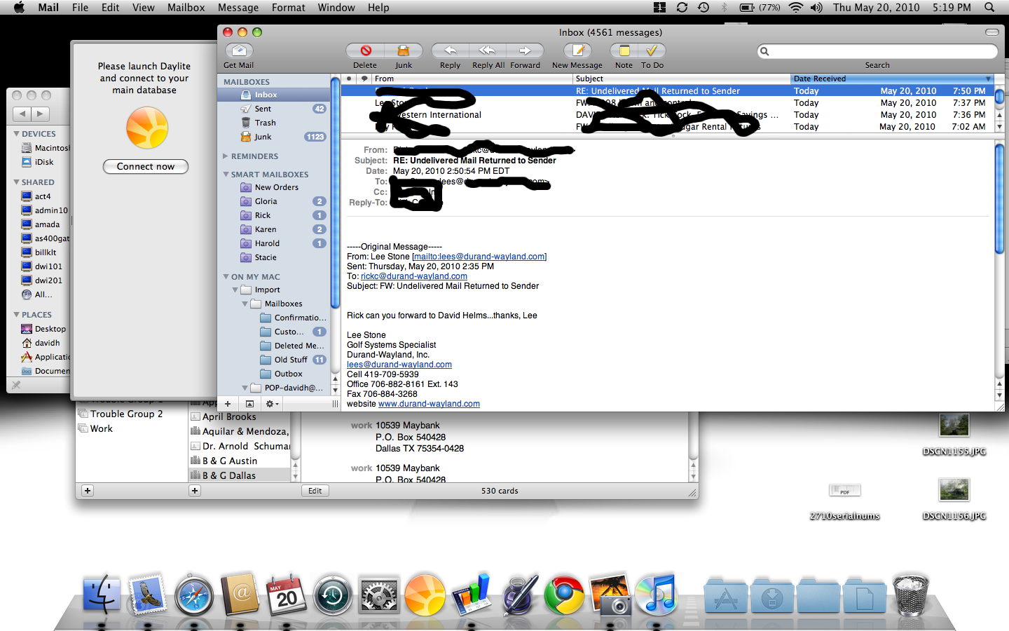Open the Wi-Fi status menu
The width and height of the screenshot is (1009, 631).
(795, 8)
